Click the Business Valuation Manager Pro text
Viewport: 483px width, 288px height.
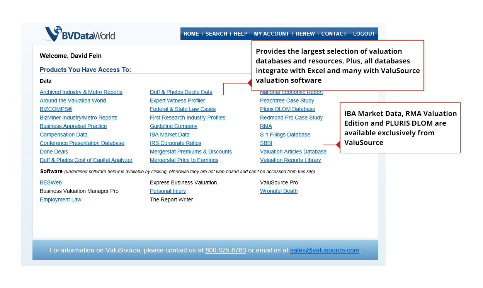79,191
